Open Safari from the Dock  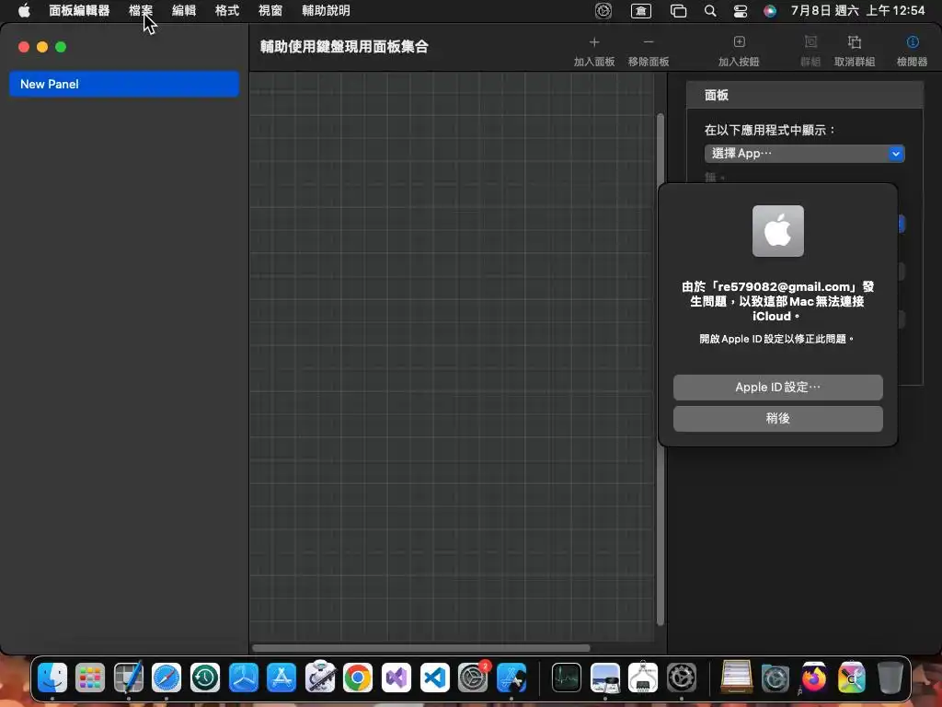coord(167,678)
